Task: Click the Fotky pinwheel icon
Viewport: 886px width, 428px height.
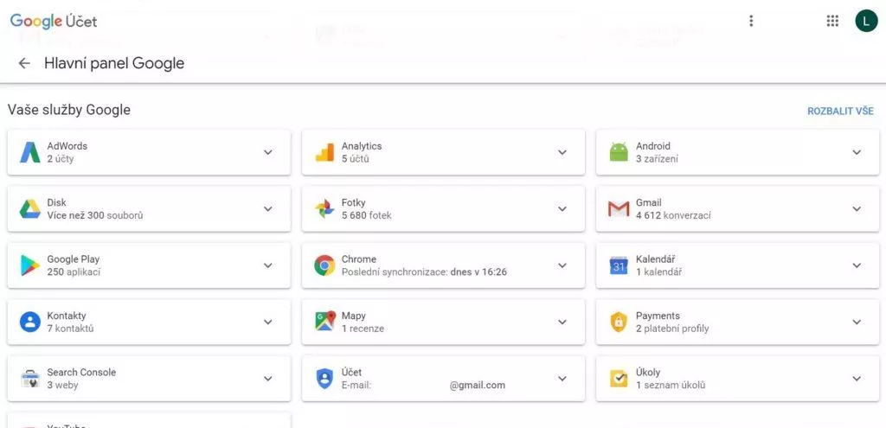Action: click(324, 209)
